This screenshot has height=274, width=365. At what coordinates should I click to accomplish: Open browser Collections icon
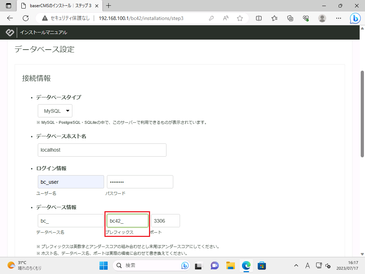290,18
